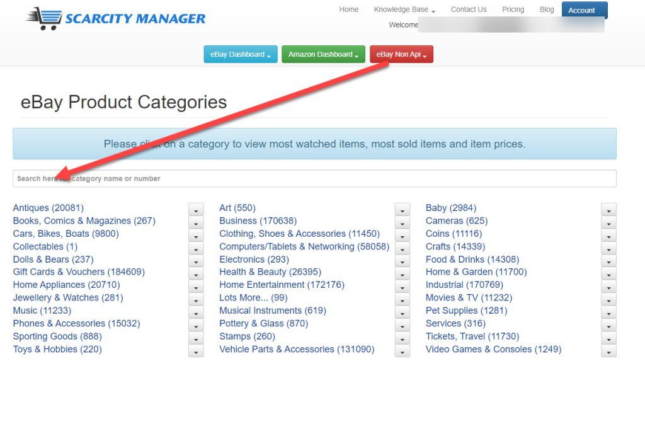The width and height of the screenshot is (645, 422).
Task: Click the Account button
Action: tap(585, 10)
